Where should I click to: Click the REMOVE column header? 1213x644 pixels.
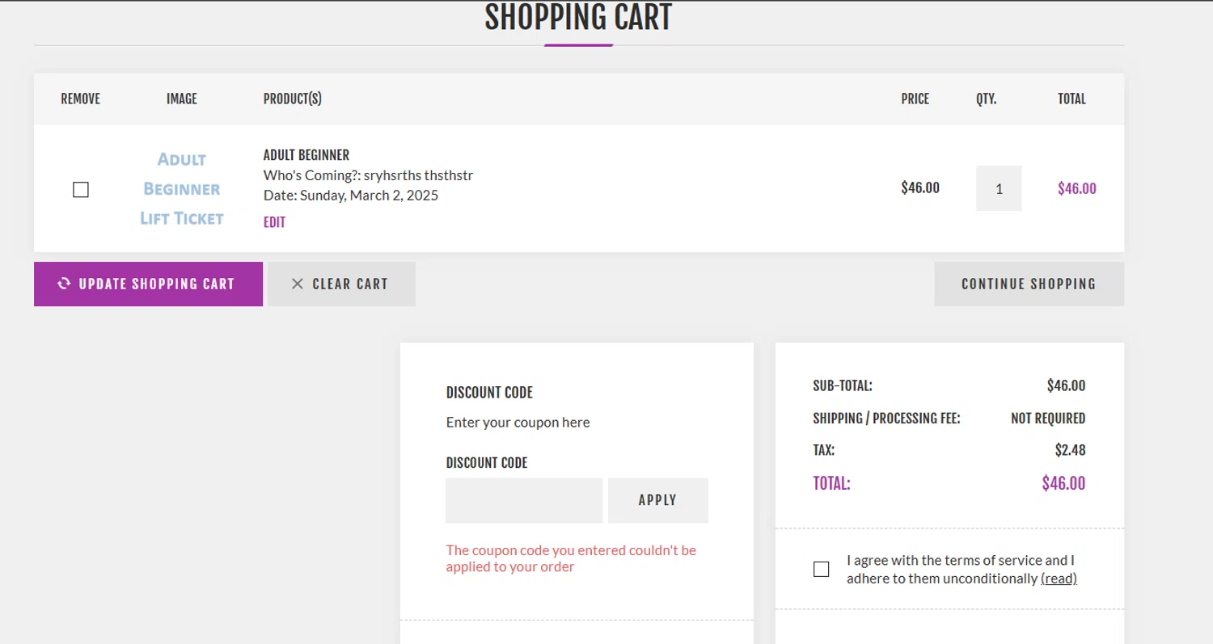(x=81, y=99)
